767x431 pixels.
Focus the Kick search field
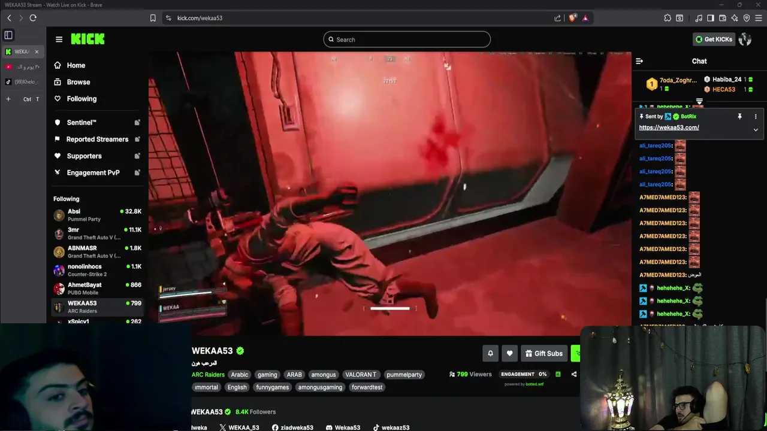(407, 40)
